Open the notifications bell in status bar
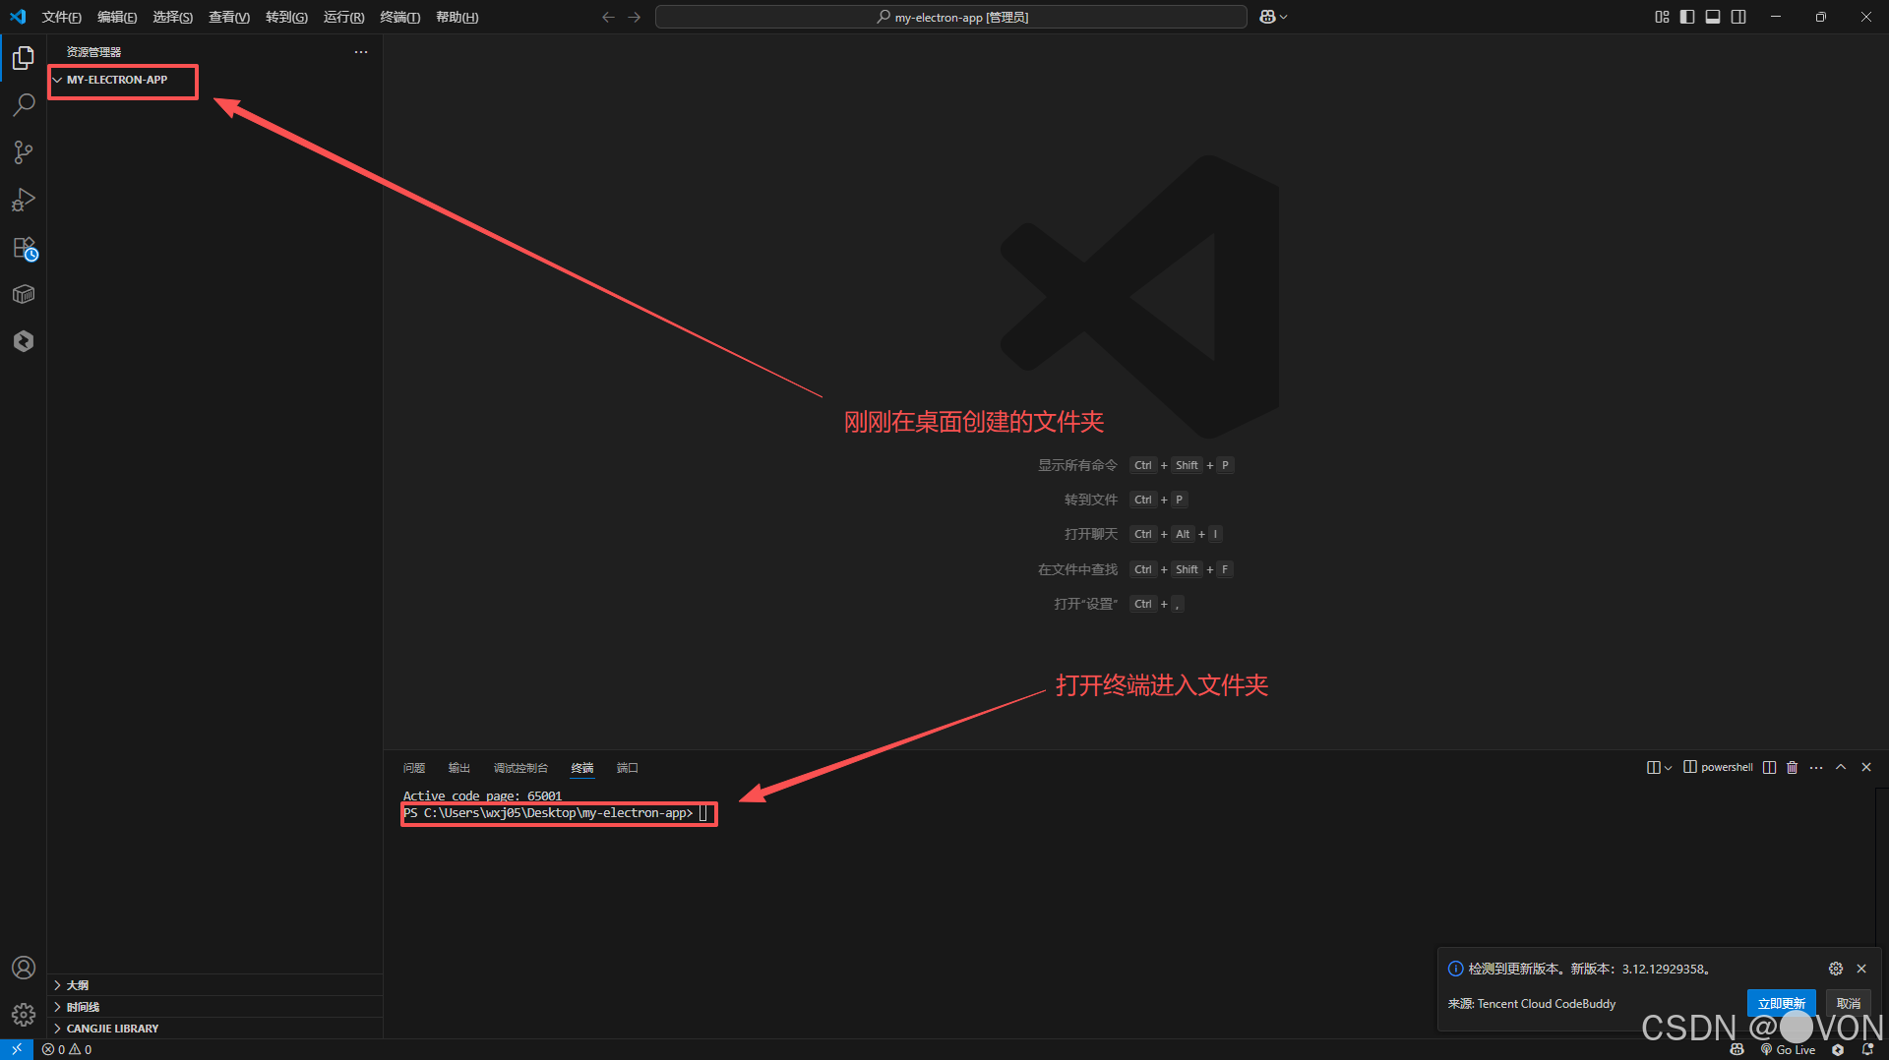 click(1867, 1049)
